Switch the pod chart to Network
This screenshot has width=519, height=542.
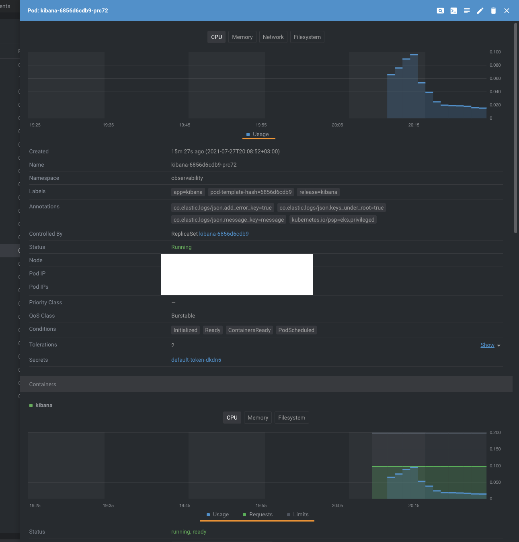click(x=273, y=37)
